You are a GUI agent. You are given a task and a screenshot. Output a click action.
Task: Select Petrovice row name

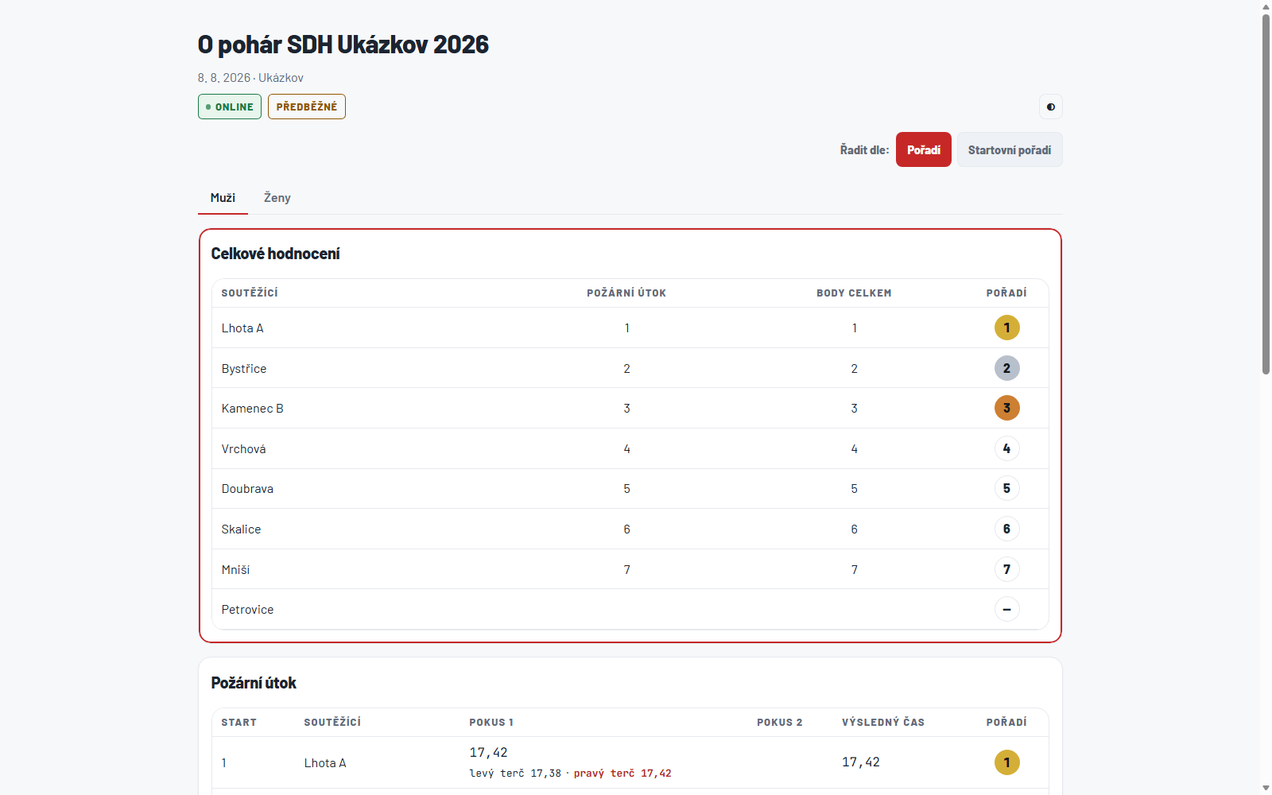point(247,610)
